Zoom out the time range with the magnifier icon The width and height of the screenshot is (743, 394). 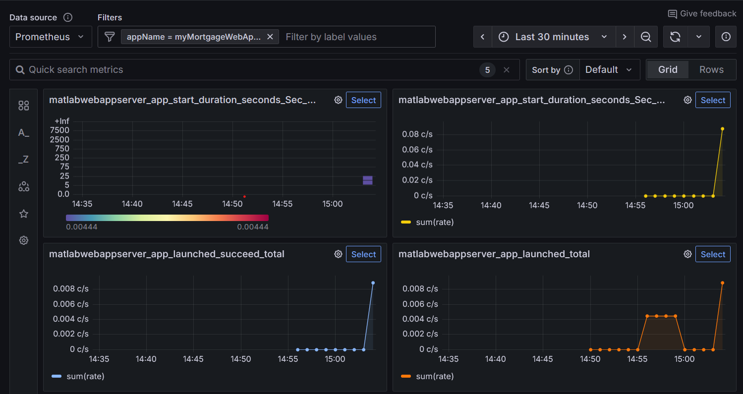(x=646, y=37)
